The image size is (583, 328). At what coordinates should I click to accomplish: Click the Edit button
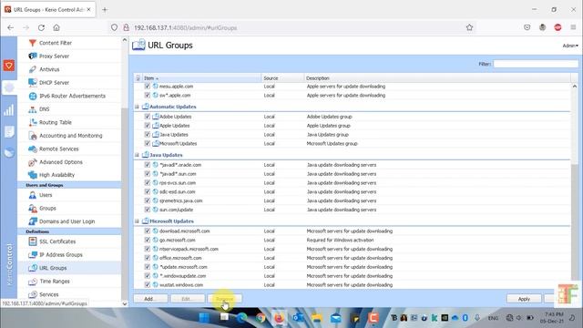pos(188,299)
